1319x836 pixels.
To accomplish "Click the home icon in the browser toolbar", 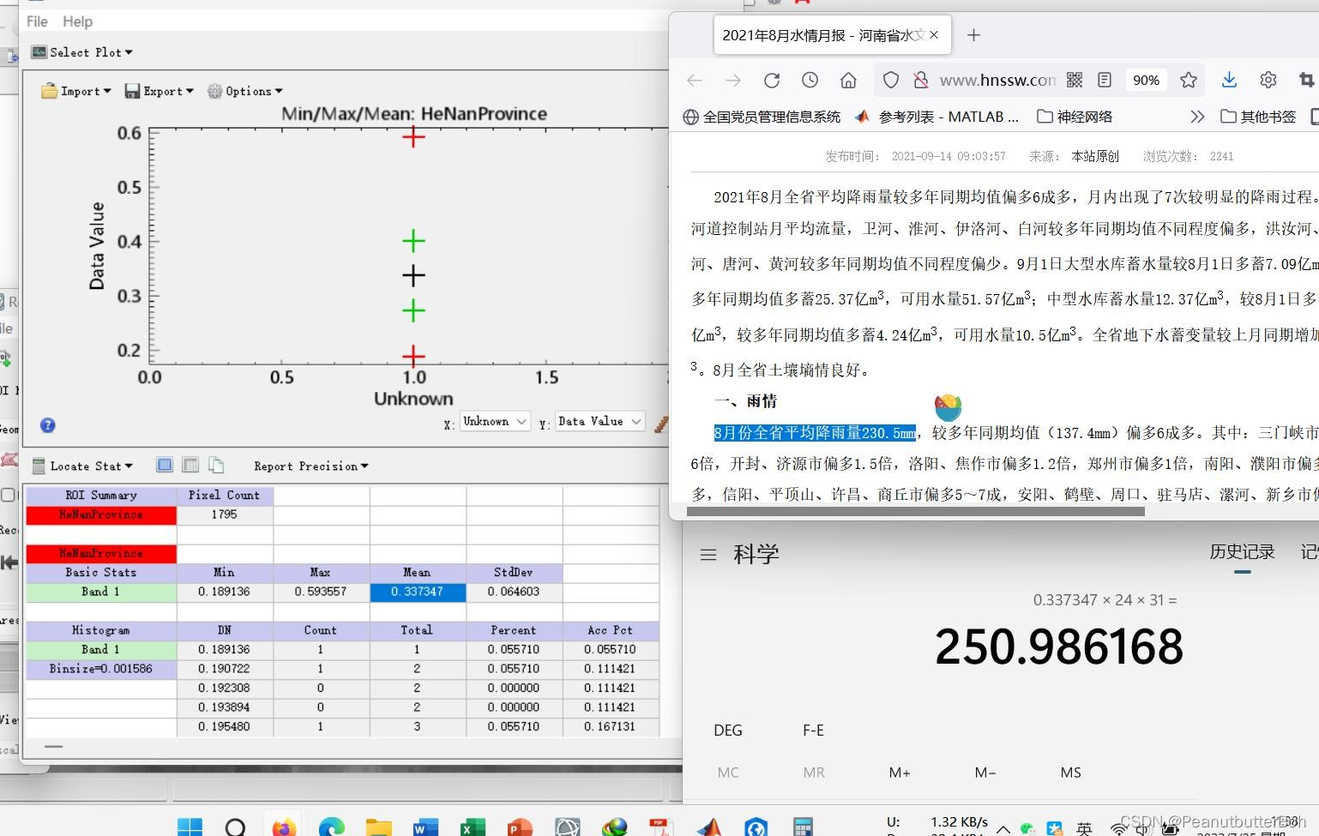I will pos(848,80).
